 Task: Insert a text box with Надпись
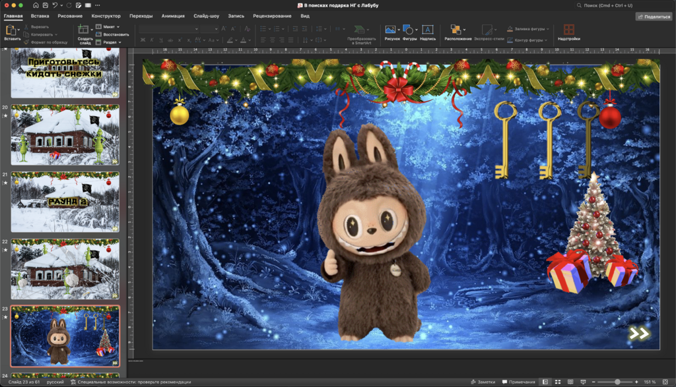pos(427,32)
